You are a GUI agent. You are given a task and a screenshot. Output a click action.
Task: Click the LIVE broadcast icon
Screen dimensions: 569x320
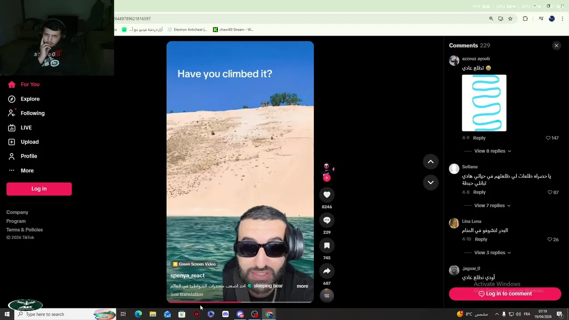[12, 128]
